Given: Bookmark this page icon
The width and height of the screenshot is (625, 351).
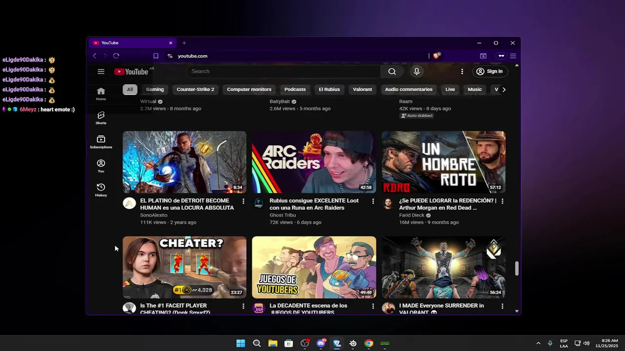Looking at the screenshot, I should click(x=156, y=56).
